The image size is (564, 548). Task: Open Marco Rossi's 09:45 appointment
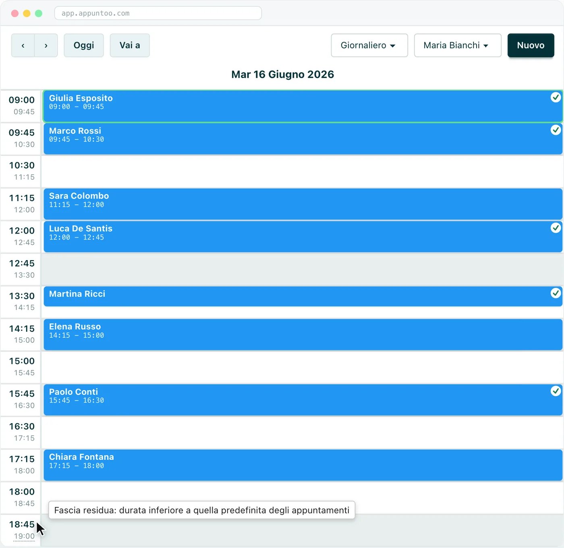coord(303,139)
